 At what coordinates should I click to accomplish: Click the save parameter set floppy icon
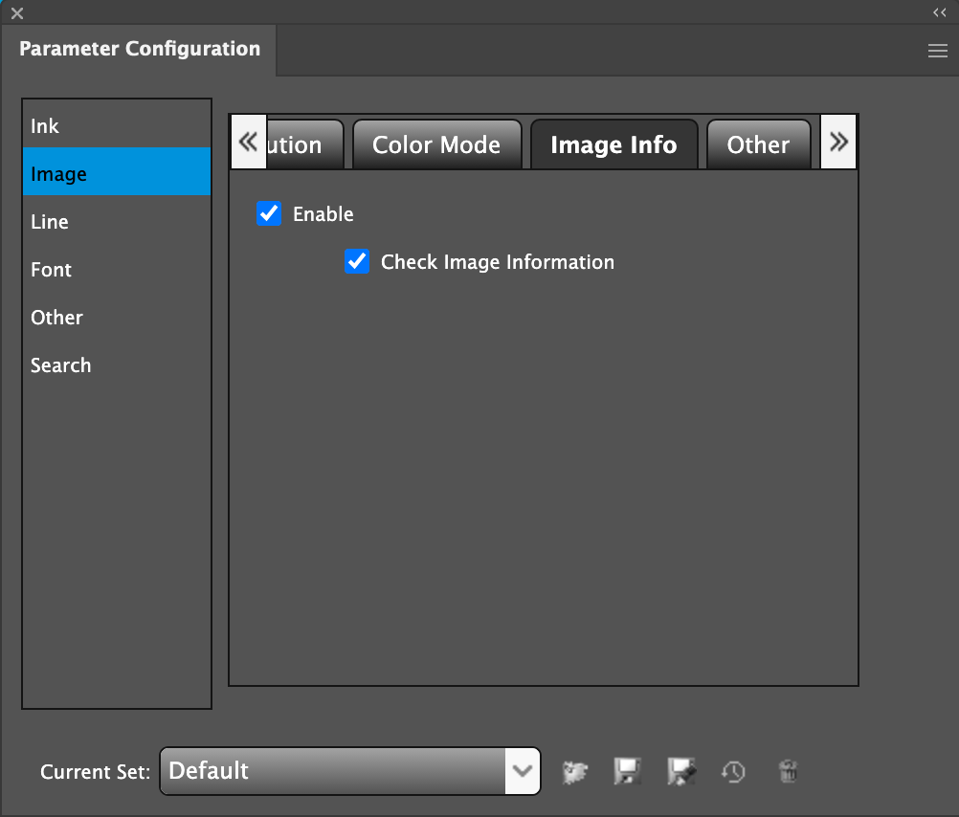coord(628,771)
